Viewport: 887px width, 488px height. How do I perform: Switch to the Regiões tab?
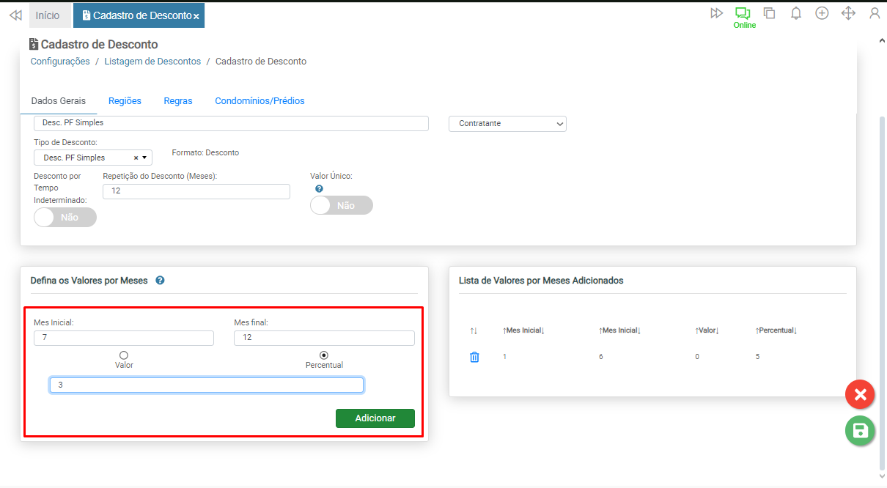pos(125,101)
